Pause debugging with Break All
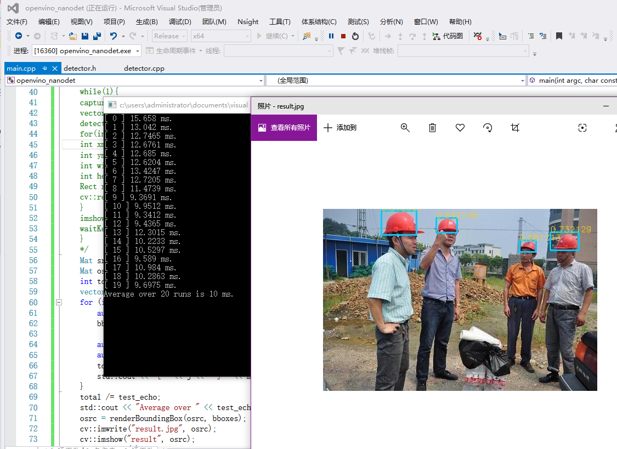The width and height of the screenshot is (617, 449). [331, 36]
